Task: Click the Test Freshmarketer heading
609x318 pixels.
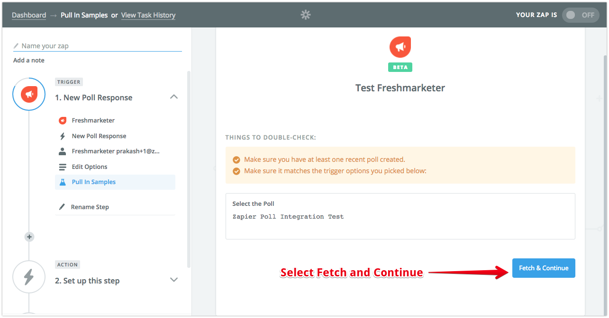Action: (x=400, y=88)
